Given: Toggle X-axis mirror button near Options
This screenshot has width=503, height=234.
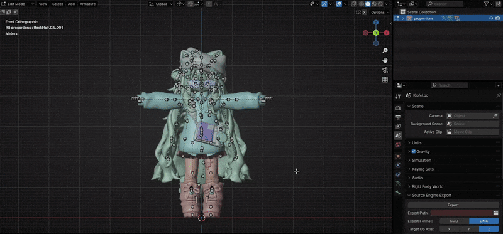Looking at the screenshot, I should 365,12.
